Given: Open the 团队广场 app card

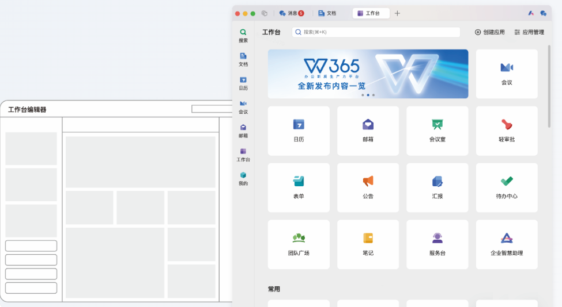Looking at the screenshot, I should (299, 244).
